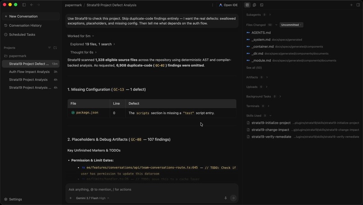Click papermark breadcrumb in title bar

73,5
